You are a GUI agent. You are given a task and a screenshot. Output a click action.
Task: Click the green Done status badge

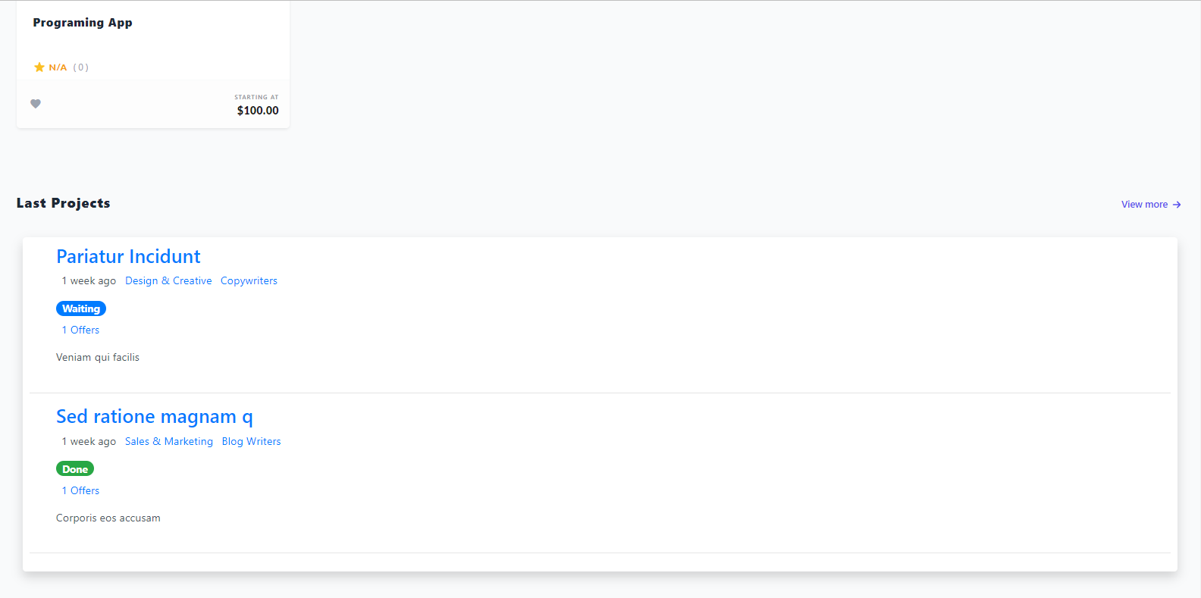[75, 469]
